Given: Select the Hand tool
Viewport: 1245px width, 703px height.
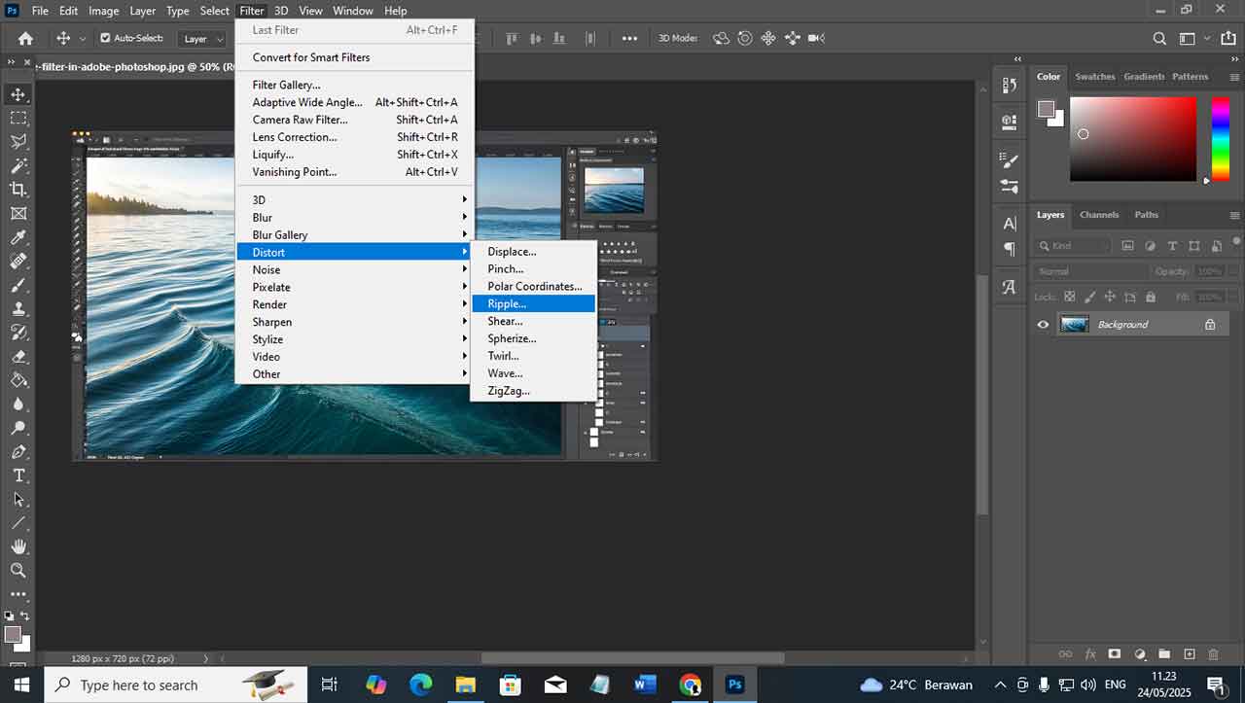Looking at the screenshot, I should click(18, 546).
